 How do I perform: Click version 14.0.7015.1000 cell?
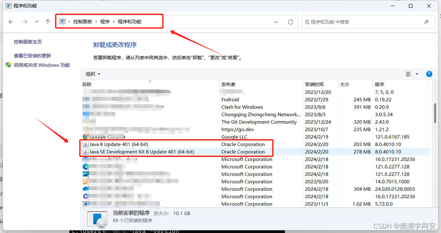[x=392, y=182]
